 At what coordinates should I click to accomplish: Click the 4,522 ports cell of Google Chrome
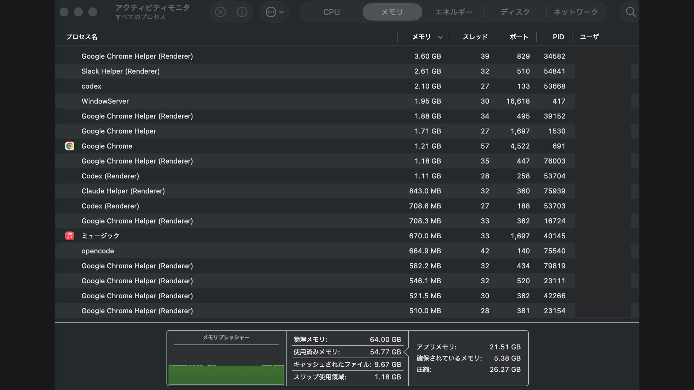pyautogui.click(x=520, y=146)
